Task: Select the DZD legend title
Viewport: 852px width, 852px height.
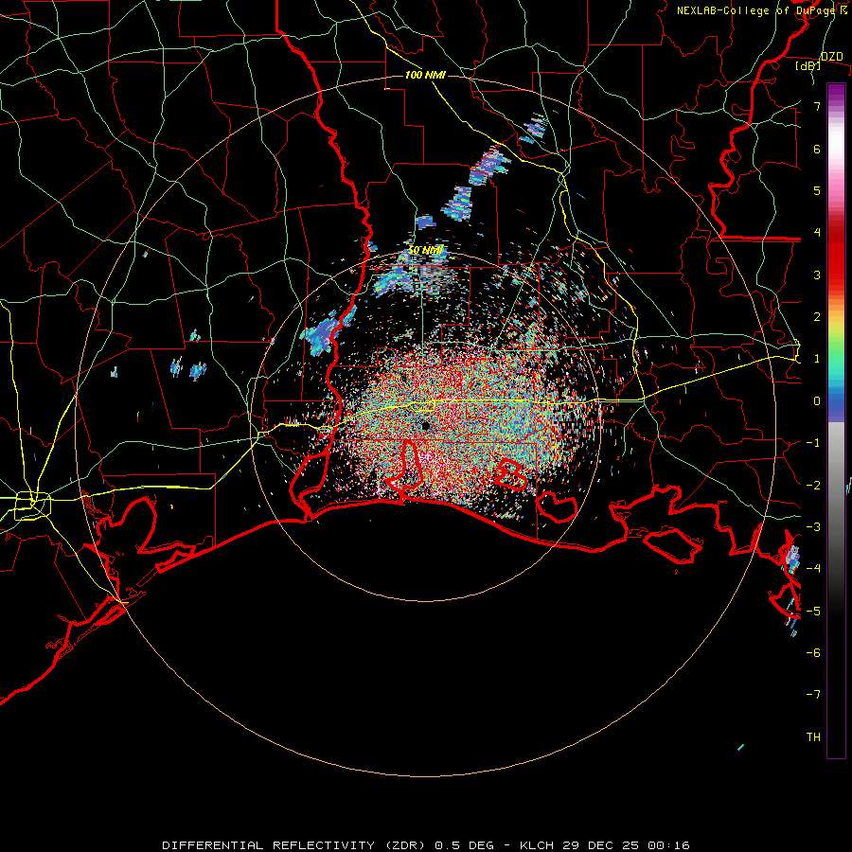Action: click(831, 57)
